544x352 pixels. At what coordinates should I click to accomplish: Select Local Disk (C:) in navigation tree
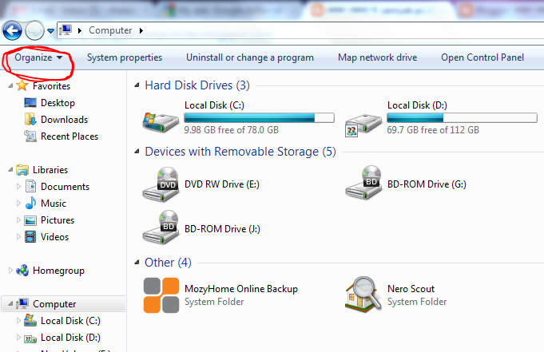click(70, 321)
